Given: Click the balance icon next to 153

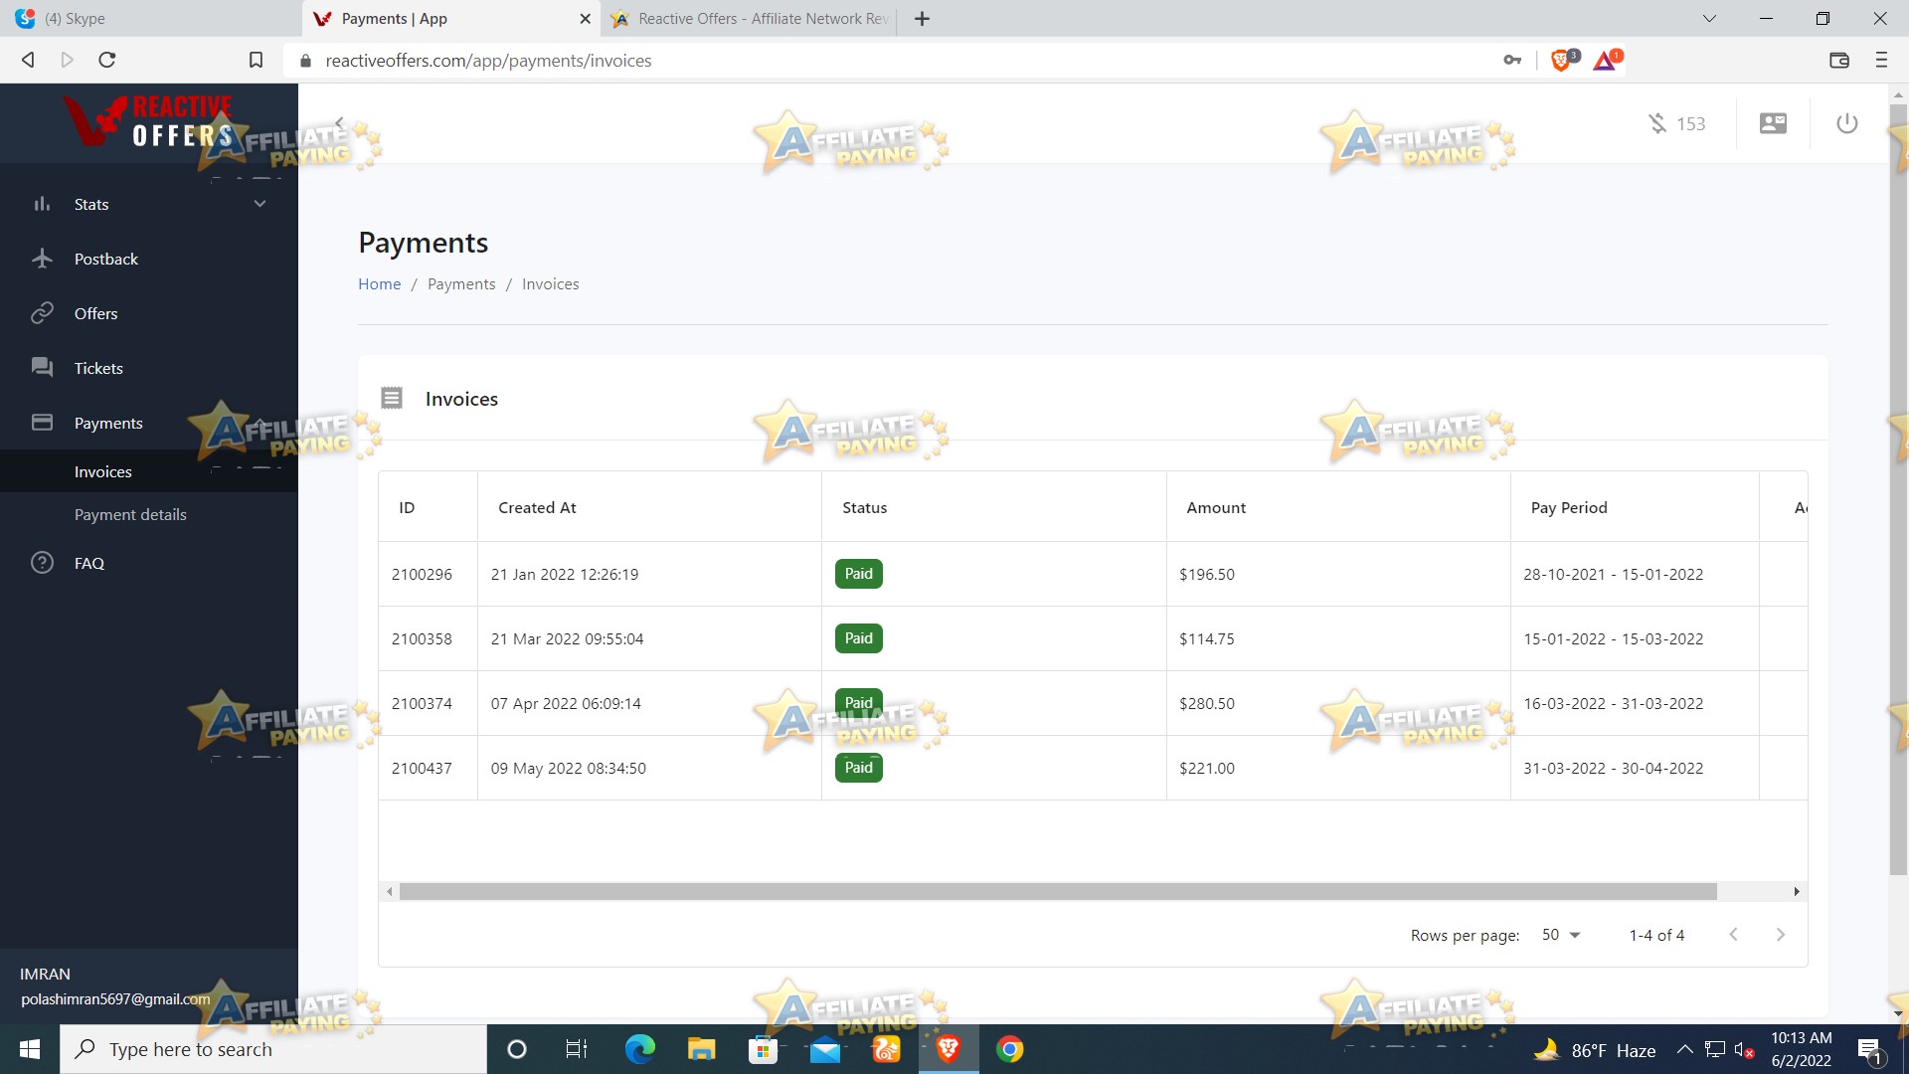Looking at the screenshot, I should 1657,123.
